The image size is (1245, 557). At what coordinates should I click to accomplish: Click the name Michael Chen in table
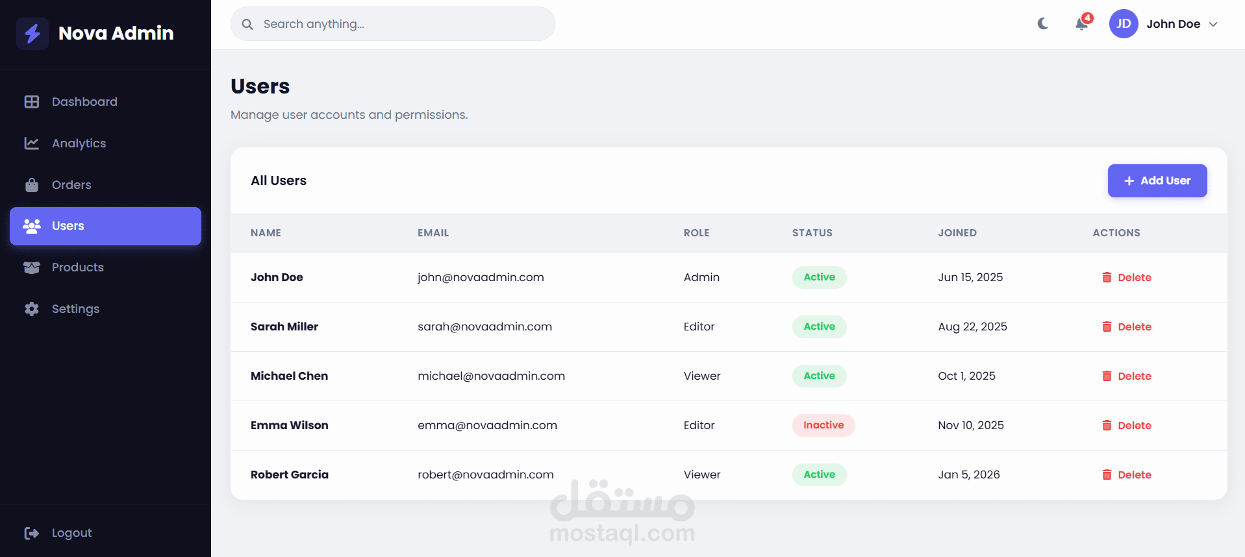289,376
